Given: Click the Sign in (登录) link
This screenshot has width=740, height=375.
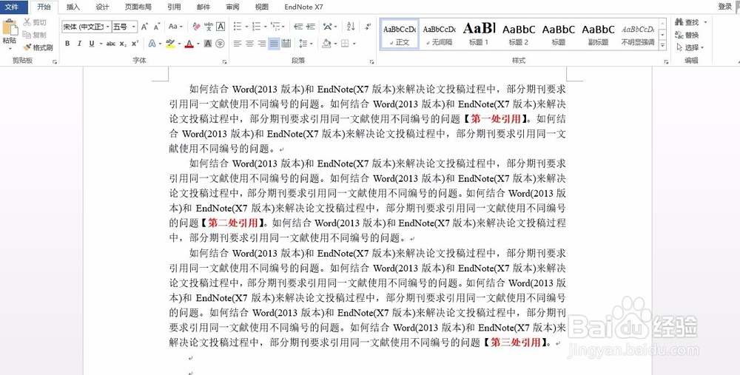Looking at the screenshot, I should 725,7.
